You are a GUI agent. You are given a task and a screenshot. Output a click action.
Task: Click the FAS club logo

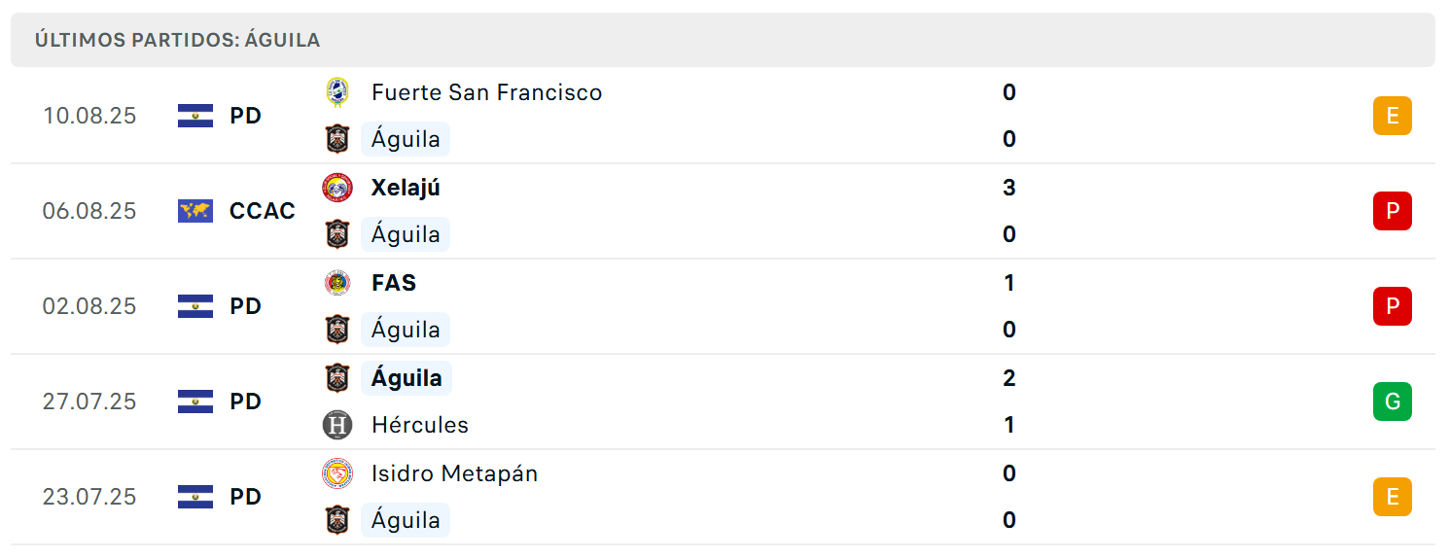coord(337,283)
